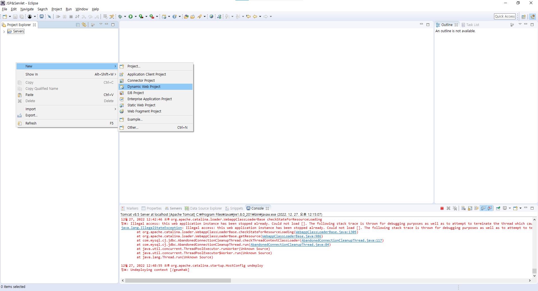The height and width of the screenshot is (291, 538).
Task: Click the Open Type toolbar icon
Action: tap(186, 17)
